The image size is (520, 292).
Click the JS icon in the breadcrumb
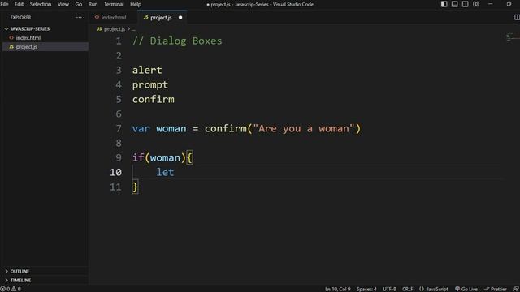(99, 29)
